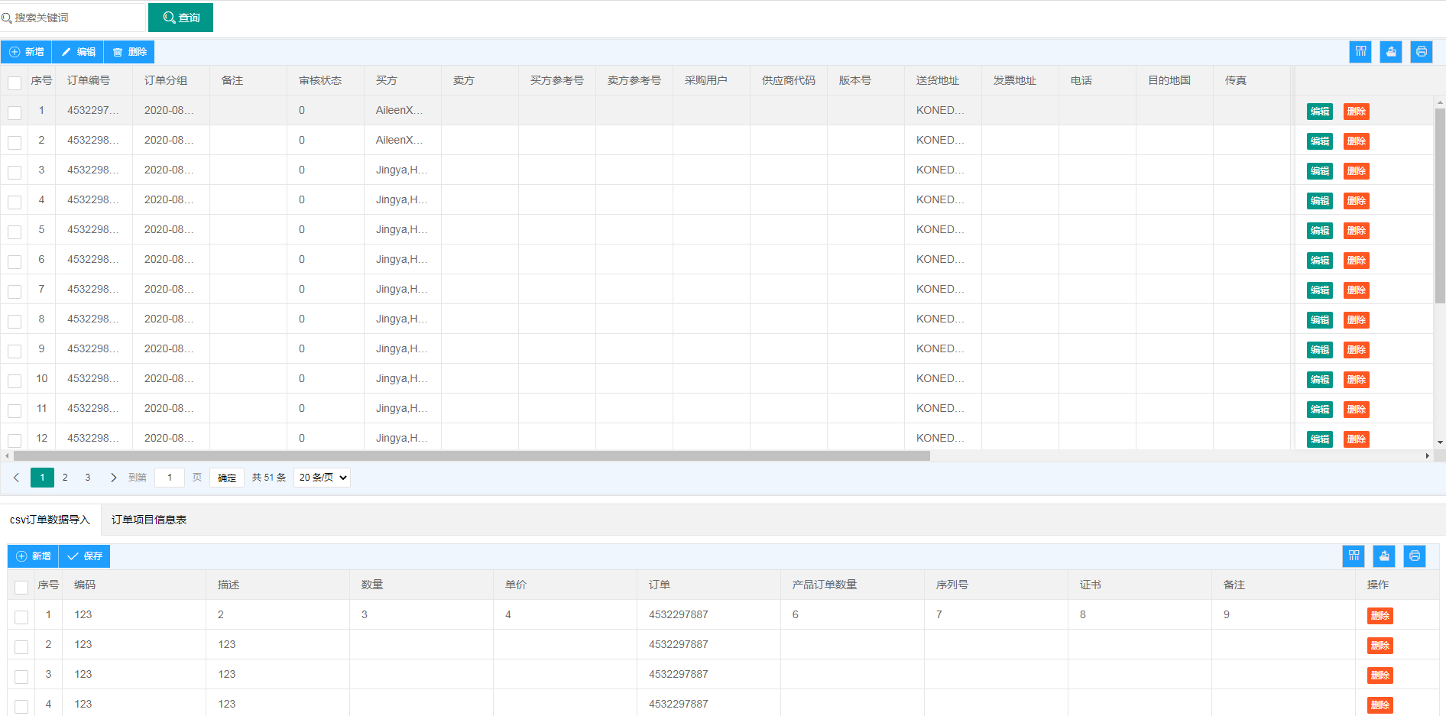
Task: Check the checkbox for csv row 1
Action: tap(21, 617)
